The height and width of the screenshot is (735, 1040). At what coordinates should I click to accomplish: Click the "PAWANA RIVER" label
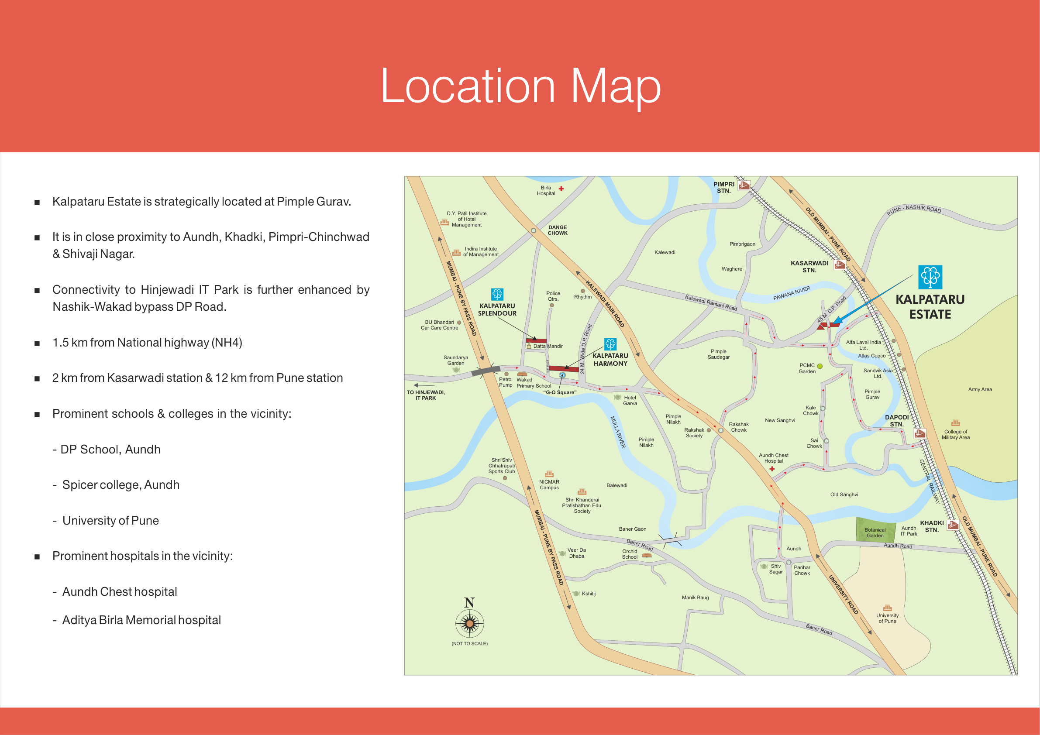pyautogui.click(x=792, y=293)
